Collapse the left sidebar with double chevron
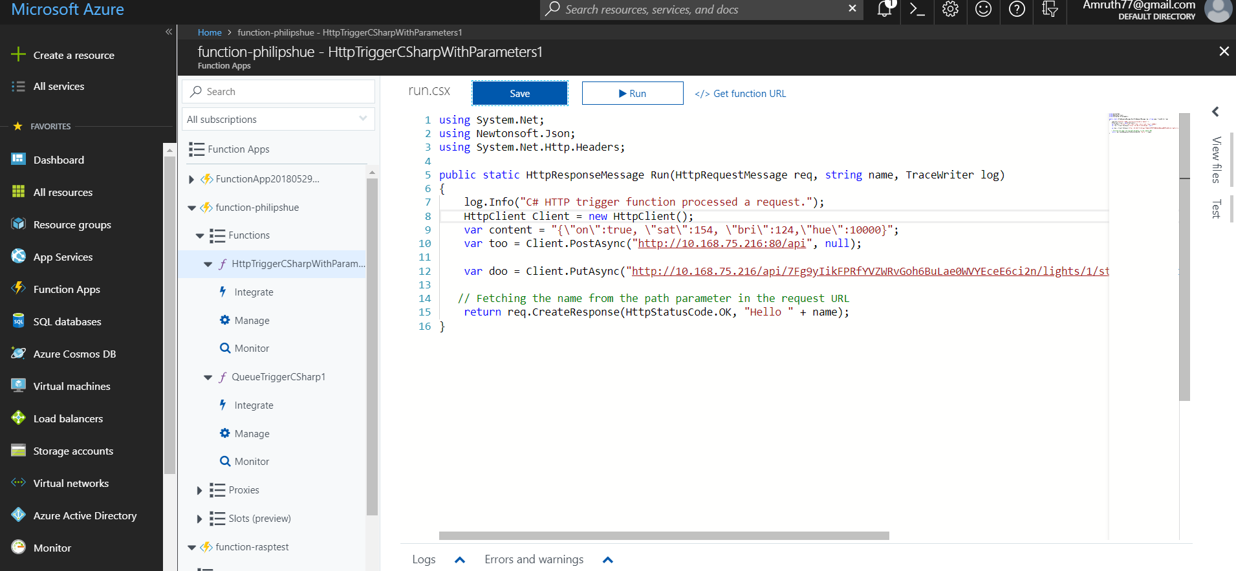 tap(169, 32)
